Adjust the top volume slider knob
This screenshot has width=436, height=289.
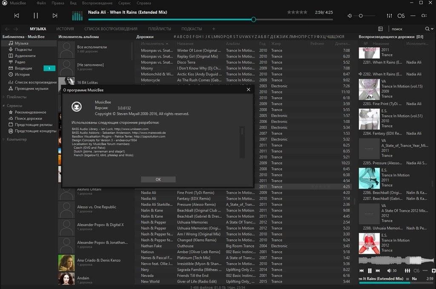361,16
